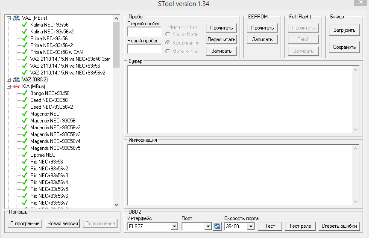Viewport: 369px width, 238px height.
Task: Click checkmark beside Priora NEC+93s56 w CAN
Action: pyautogui.click(x=24, y=52)
